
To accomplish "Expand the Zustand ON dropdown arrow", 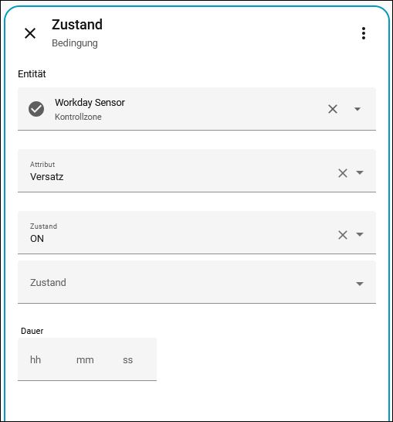I will [x=360, y=234].
